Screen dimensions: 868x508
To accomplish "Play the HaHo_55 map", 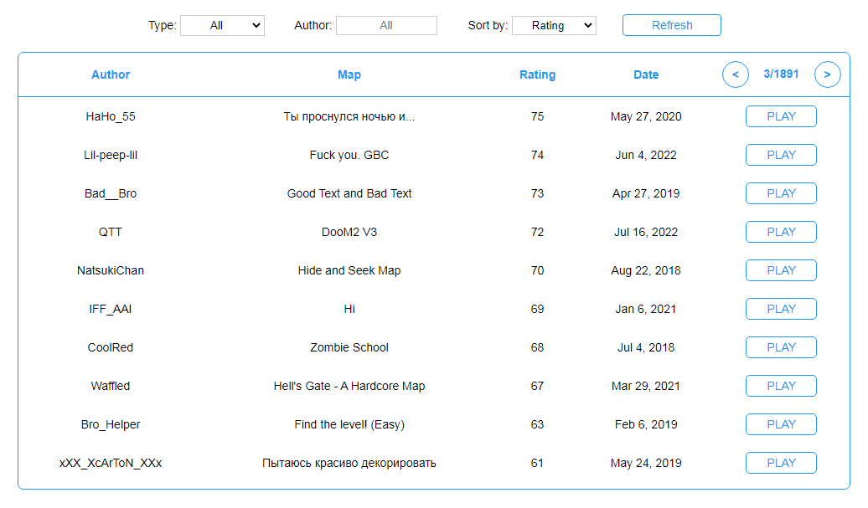I will click(x=781, y=116).
